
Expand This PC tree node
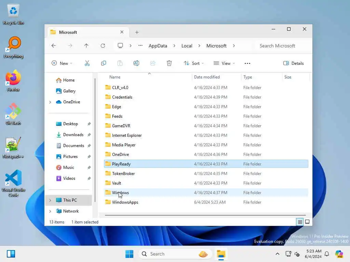click(50, 200)
